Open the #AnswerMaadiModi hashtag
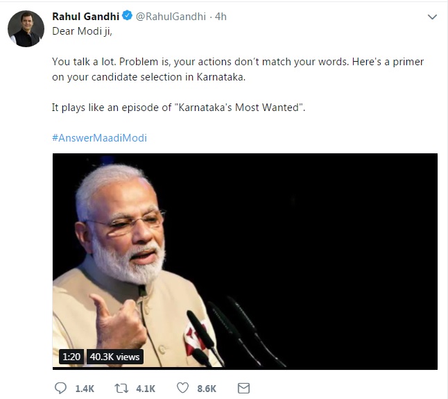 point(99,137)
